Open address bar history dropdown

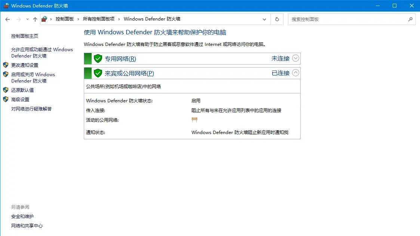coord(264,19)
